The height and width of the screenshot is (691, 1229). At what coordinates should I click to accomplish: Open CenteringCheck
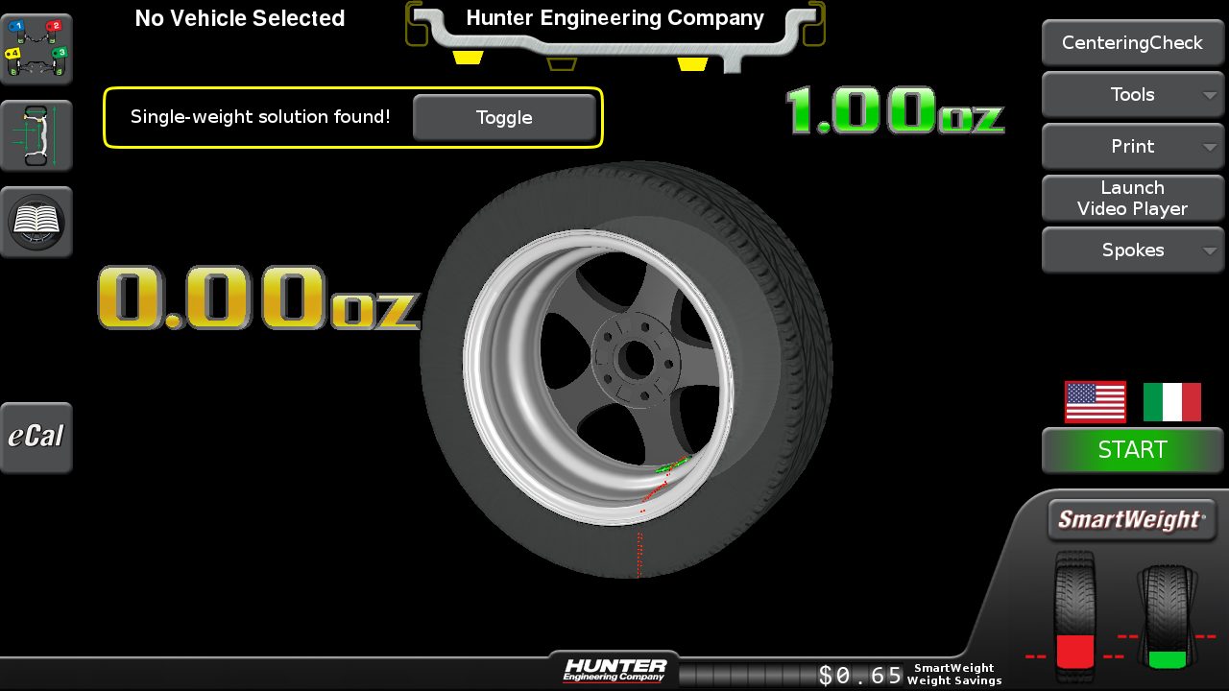click(x=1133, y=43)
